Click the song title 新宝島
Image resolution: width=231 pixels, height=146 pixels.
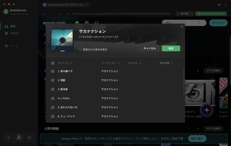tap(64, 89)
